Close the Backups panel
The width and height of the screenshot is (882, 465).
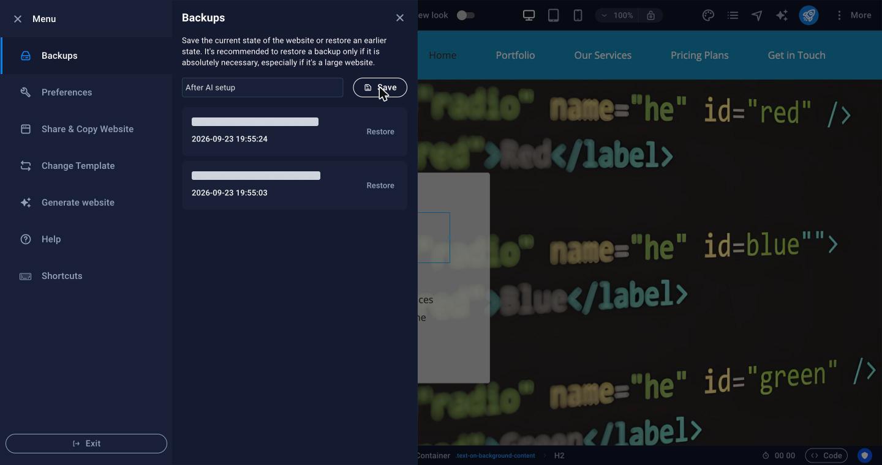point(400,18)
